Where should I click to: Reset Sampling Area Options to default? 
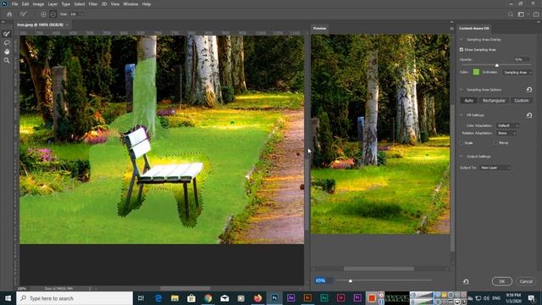pyautogui.click(x=529, y=90)
